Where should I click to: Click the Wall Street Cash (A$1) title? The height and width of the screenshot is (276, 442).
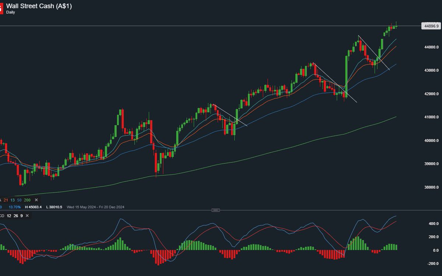tap(39, 6)
